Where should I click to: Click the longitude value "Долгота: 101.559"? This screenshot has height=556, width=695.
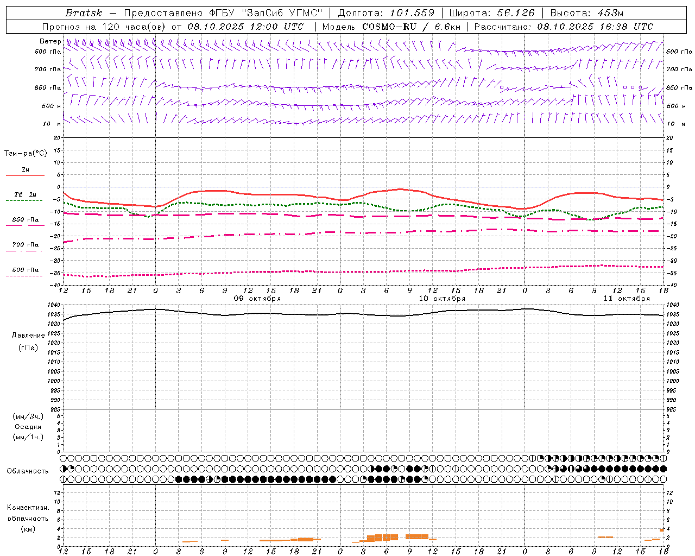point(386,13)
